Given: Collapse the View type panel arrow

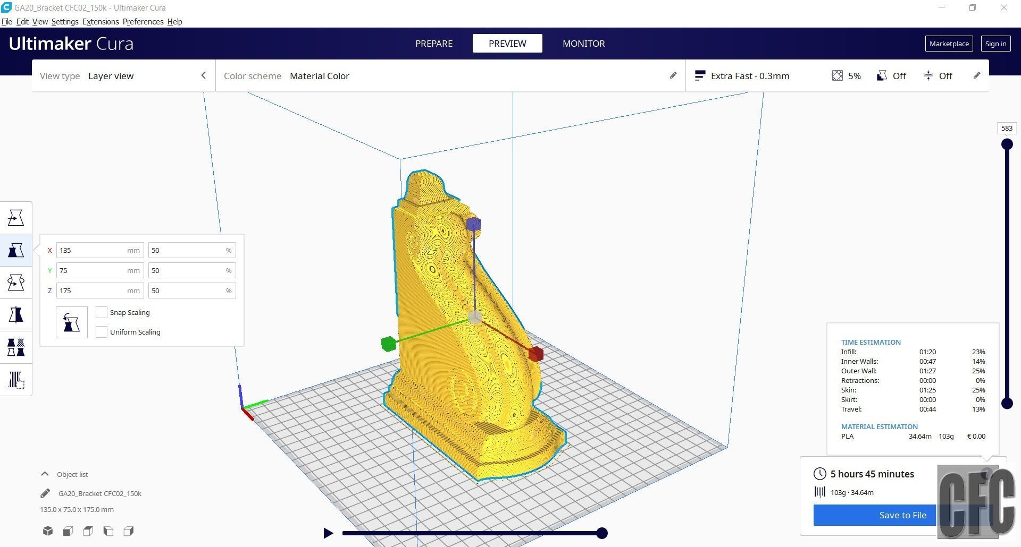Looking at the screenshot, I should coord(203,75).
